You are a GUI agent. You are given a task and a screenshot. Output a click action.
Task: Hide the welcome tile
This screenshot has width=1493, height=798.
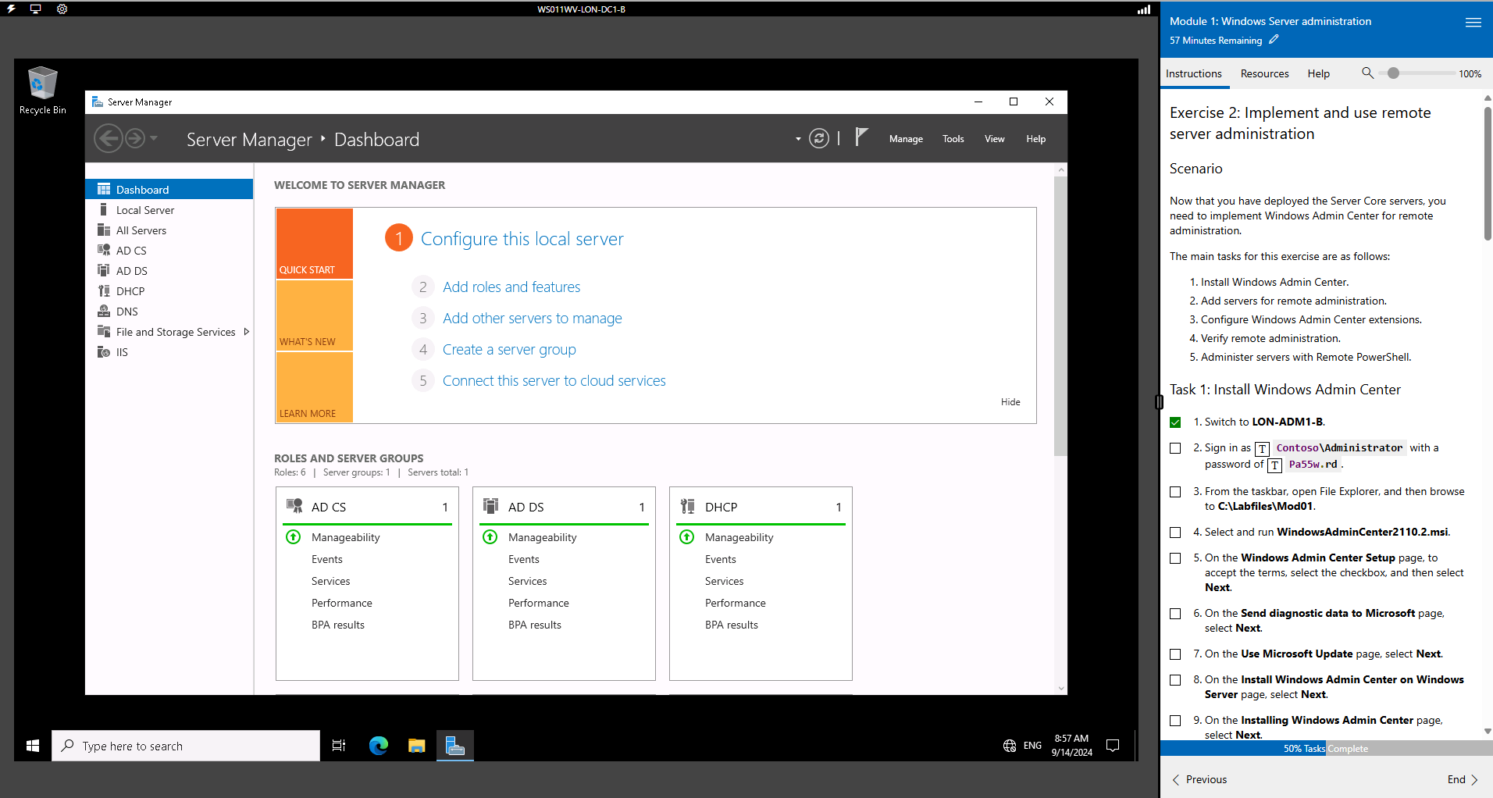click(x=1010, y=401)
